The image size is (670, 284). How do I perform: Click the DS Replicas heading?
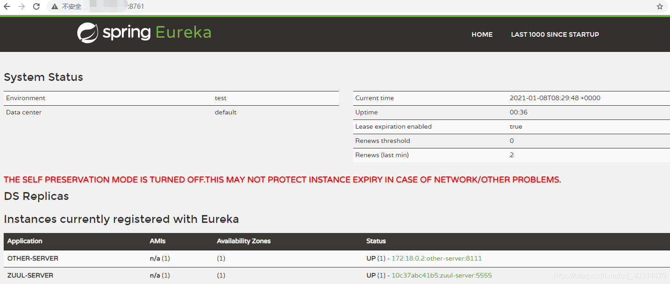click(36, 196)
